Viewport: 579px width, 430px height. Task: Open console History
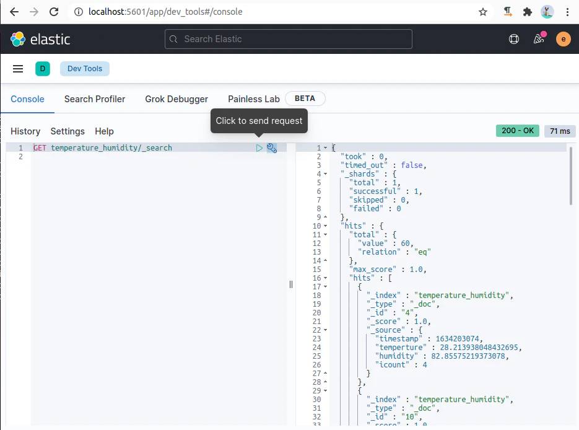click(x=25, y=131)
